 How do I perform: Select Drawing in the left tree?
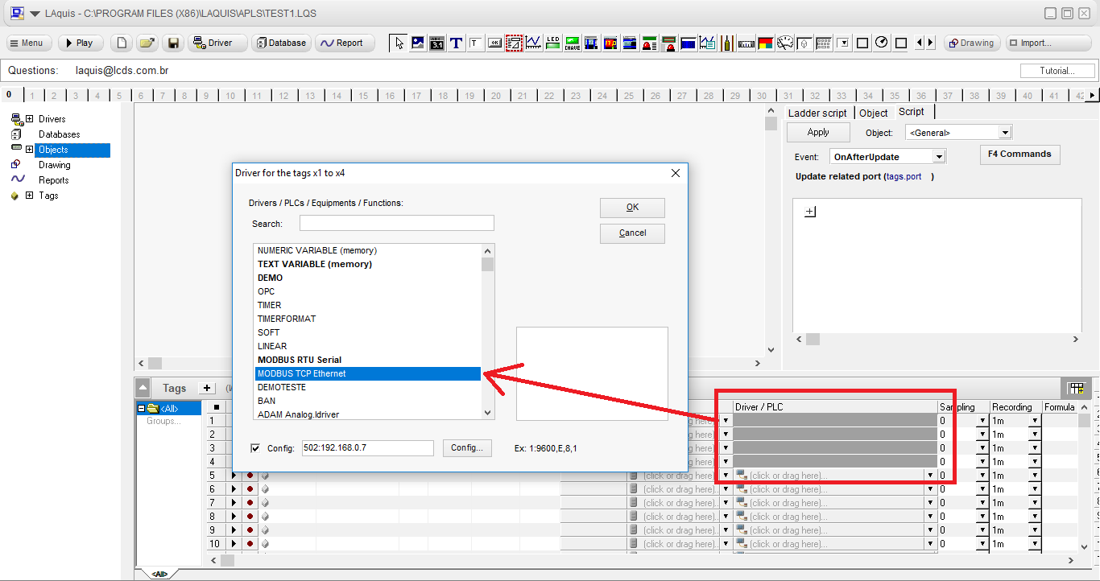pos(55,165)
